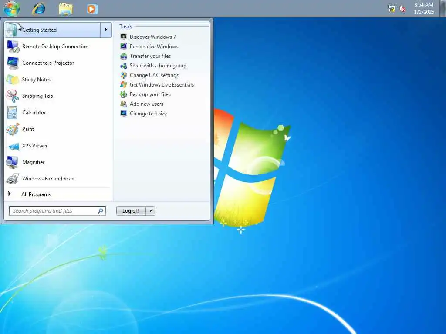The width and height of the screenshot is (446, 334).
Task: Click the Paint palette icon
Action: 13,129
